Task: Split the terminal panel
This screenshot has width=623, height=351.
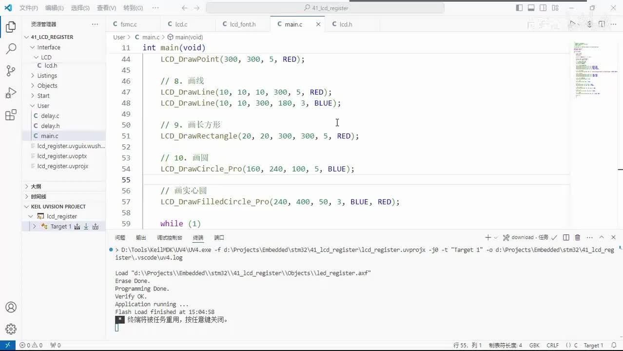Action: [x=566, y=237]
